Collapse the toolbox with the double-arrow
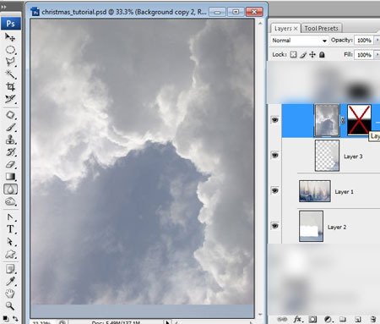This screenshot has width=380, height=324. coord(3,6)
